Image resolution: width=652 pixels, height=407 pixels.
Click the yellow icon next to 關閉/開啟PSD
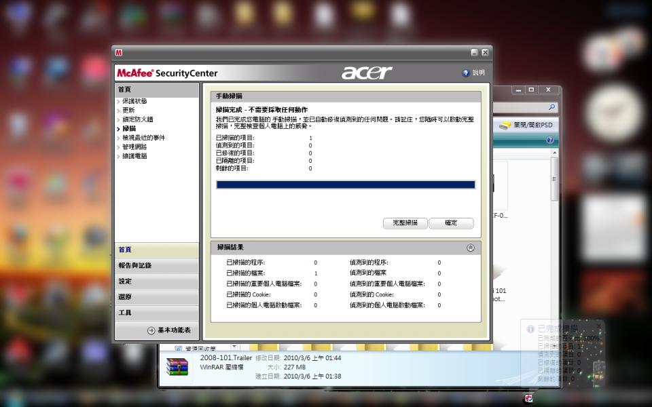tap(505, 125)
